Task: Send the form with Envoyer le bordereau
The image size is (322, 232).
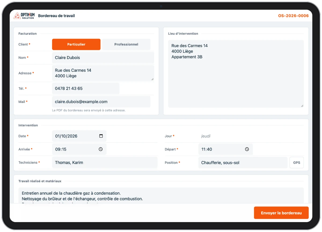Action: pyautogui.click(x=281, y=213)
